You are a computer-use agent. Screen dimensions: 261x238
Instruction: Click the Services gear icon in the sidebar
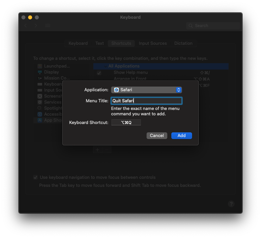(x=40, y=102)
